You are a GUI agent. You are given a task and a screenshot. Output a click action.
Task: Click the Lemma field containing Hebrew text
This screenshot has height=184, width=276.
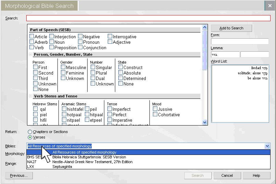click(225, 54)
